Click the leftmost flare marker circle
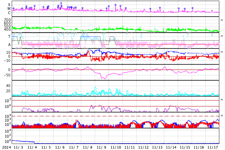This screenshot has width=225, height=150. 13,8
